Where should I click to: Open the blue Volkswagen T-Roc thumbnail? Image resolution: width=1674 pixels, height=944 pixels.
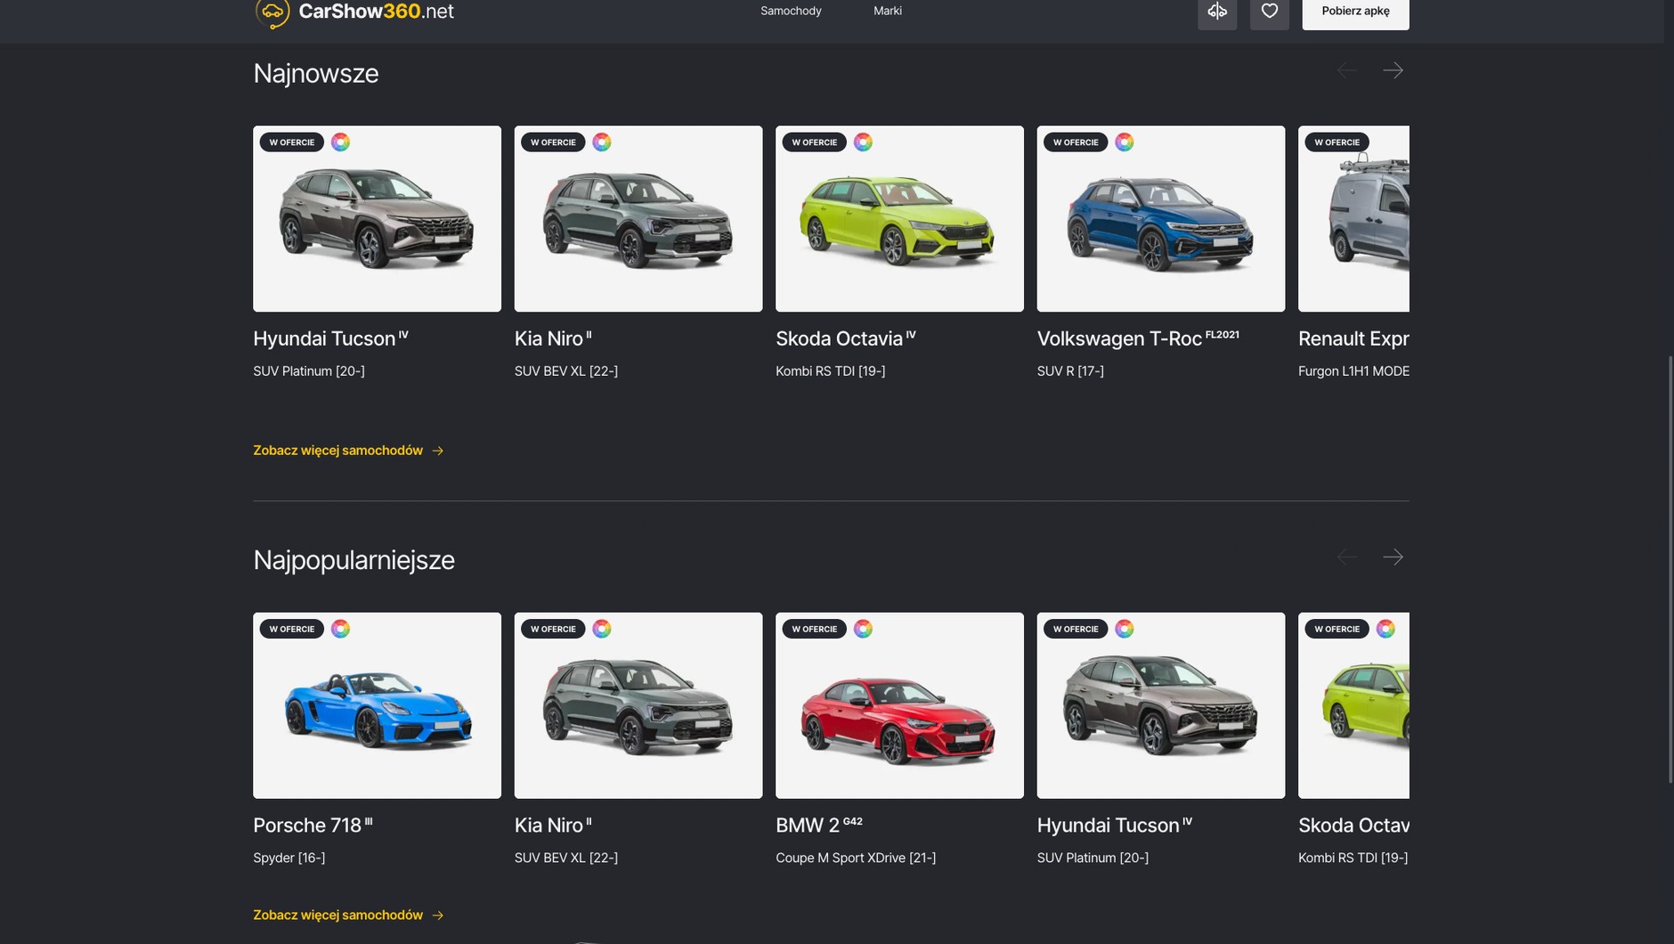1161,219
